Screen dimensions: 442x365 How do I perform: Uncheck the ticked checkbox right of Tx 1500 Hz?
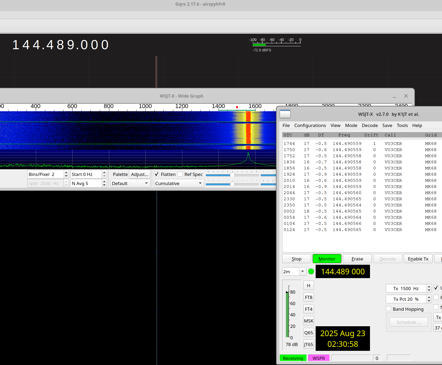436,288
